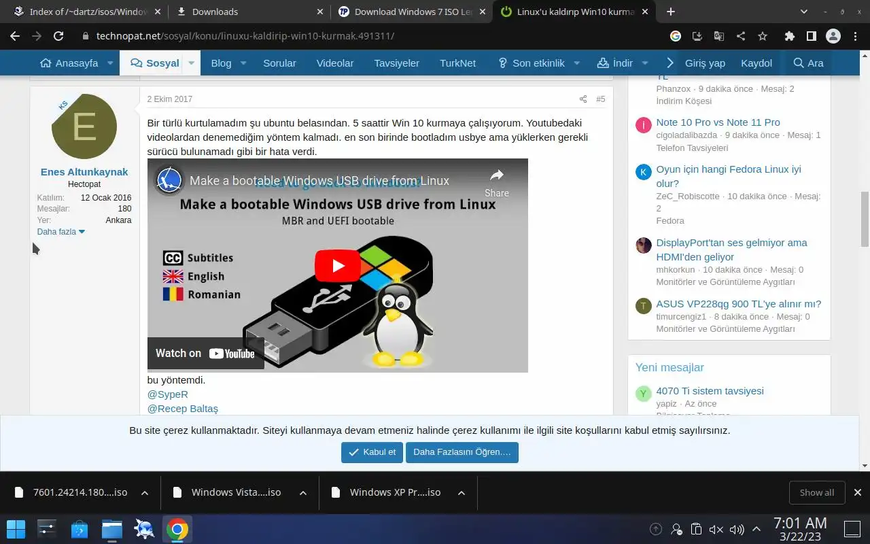Expand Sosyal navigation dropdown arrow
This screenshot has height=544, width=870.
tap(192, 63)
